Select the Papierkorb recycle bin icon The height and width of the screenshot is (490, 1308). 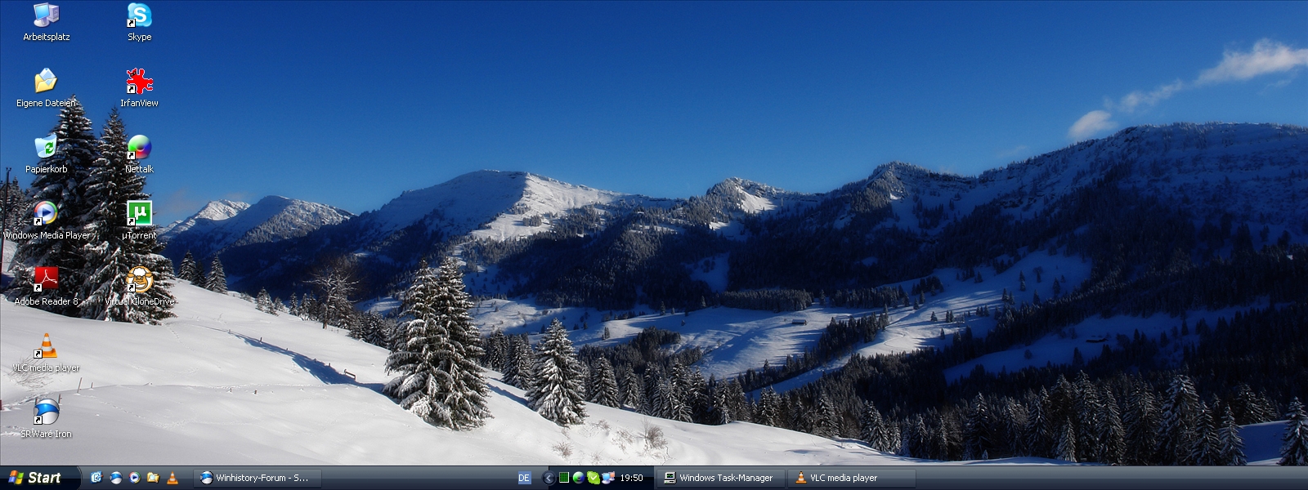coord(46,149)
